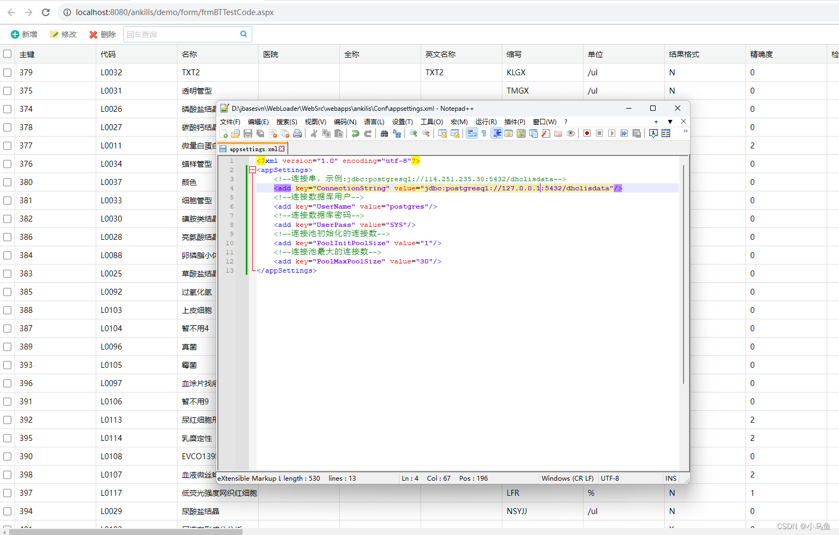Open the 搜索(S) menu in Notepad++

pos(287,122)
